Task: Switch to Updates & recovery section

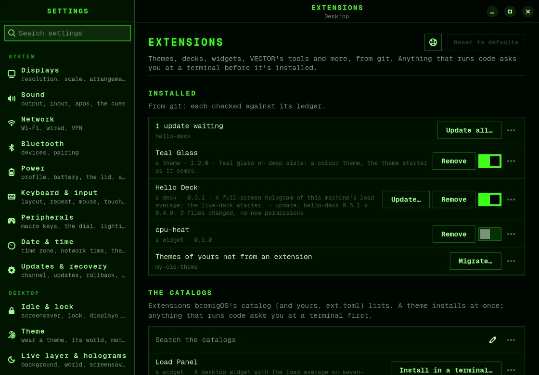Action: point(67,270)
